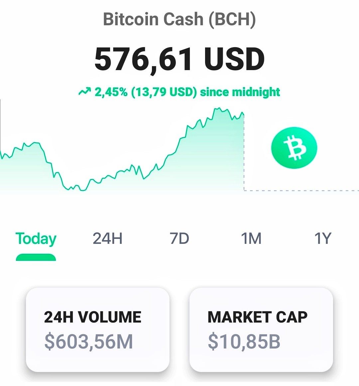Screen dimensions: 359x386
Task: Tap the green Bitcoin Cash logo icon
Action: (x=294, y=148)
